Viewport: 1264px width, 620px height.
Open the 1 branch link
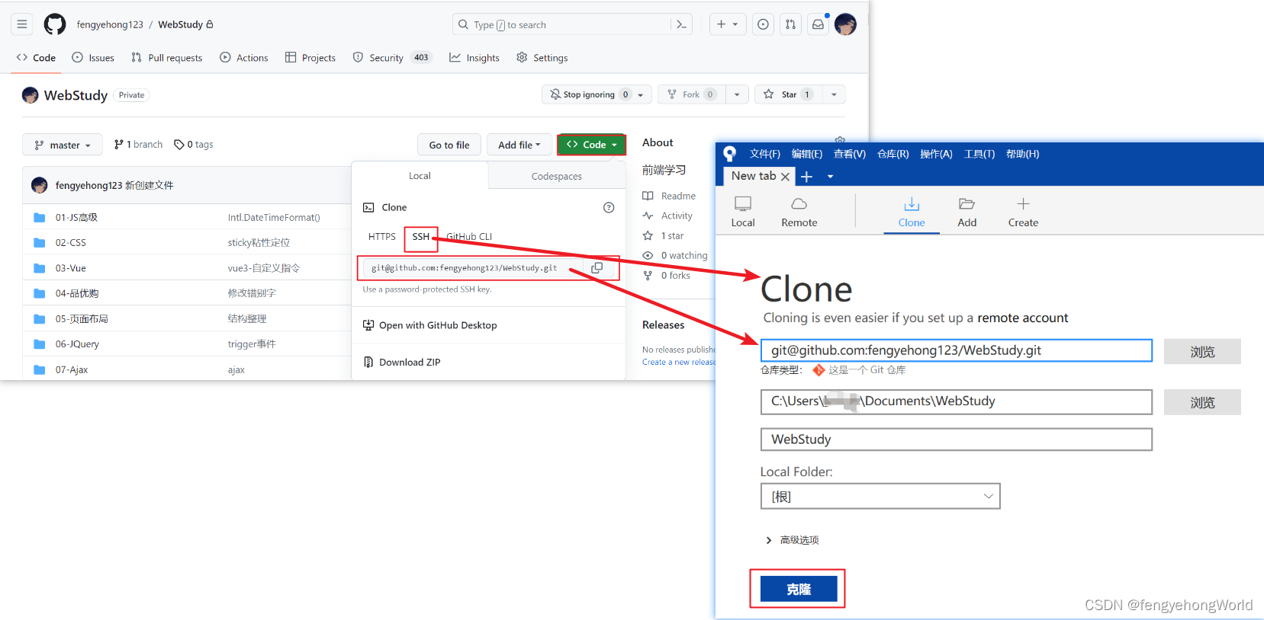(x=138, y=145)
